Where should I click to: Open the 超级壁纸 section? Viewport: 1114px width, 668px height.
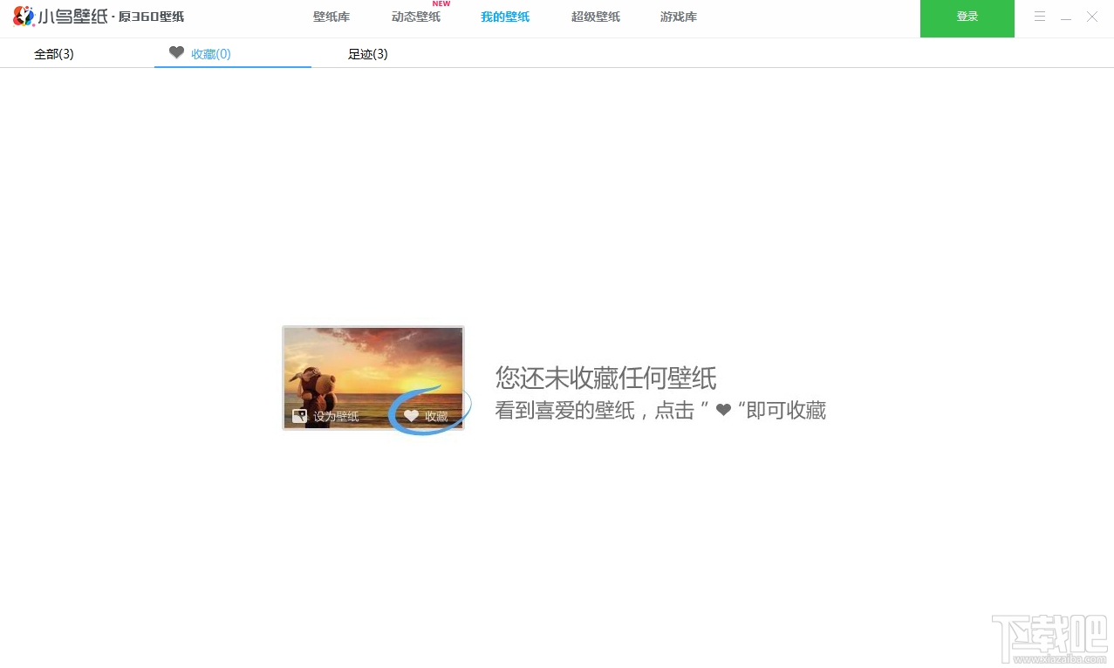pos(595,16)
